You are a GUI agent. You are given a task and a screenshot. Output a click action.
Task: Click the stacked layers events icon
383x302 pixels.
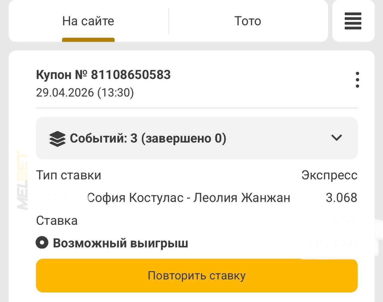coord(57,139)
